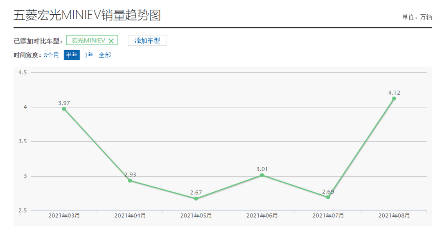Click the 3.5 y-axis value

[23, 141]
